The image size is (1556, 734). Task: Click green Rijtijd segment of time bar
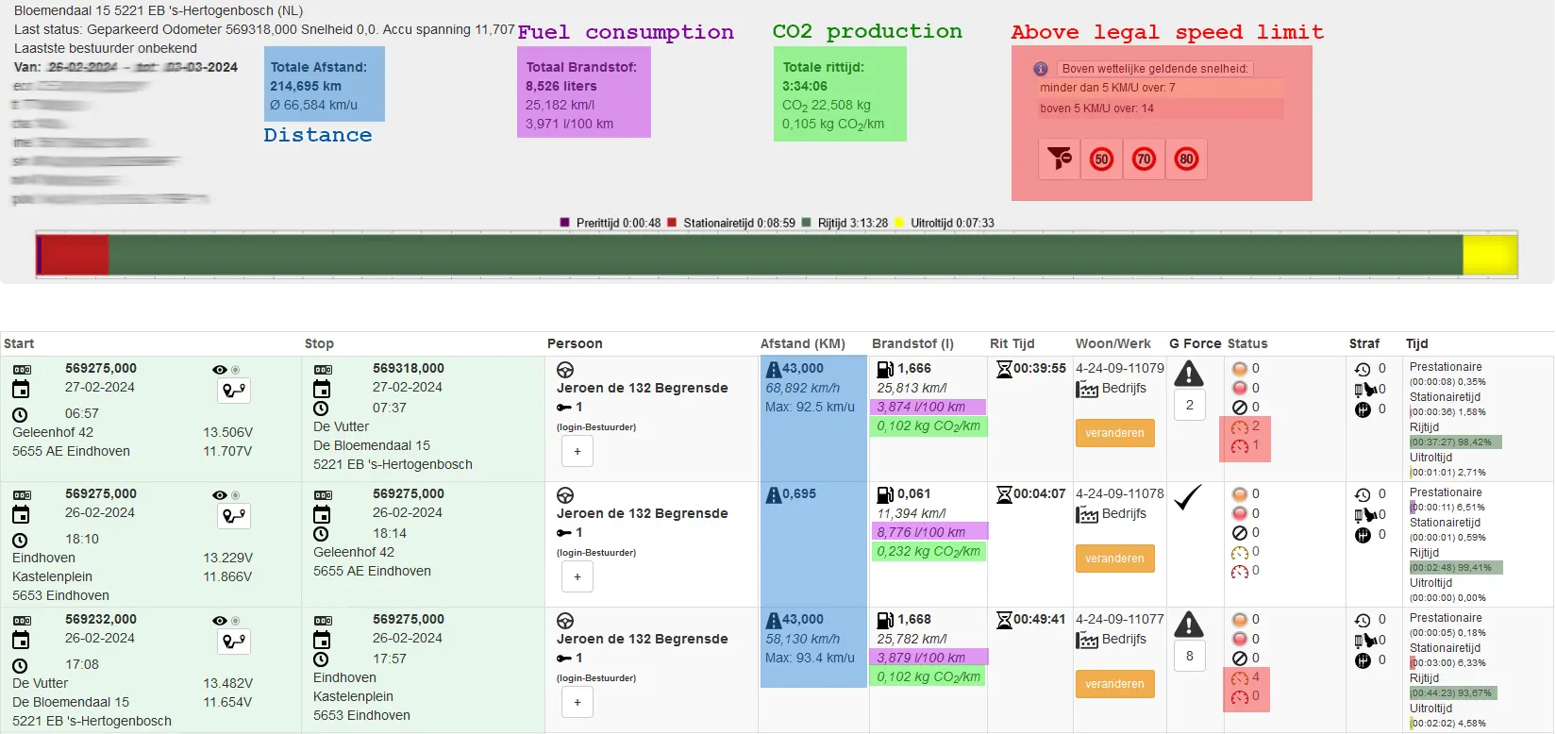point(786,255)
